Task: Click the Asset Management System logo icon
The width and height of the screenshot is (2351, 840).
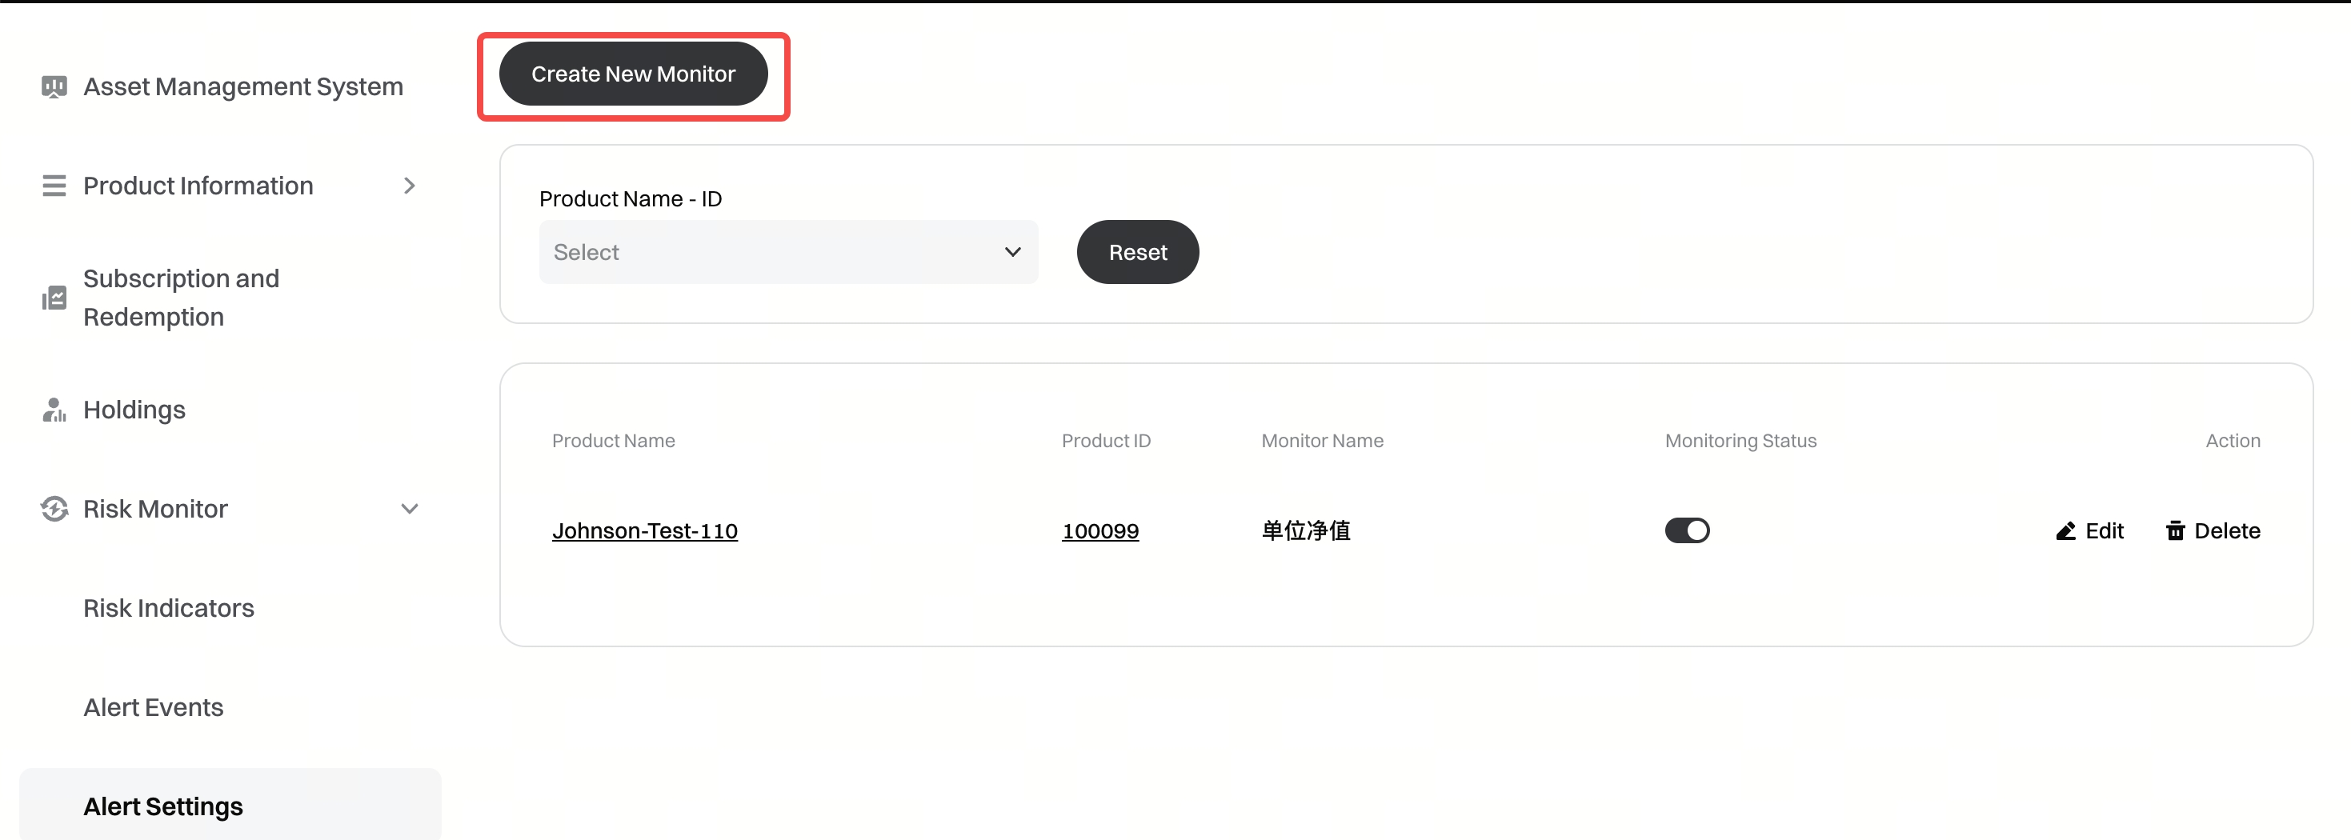Action: click(54, 86)
